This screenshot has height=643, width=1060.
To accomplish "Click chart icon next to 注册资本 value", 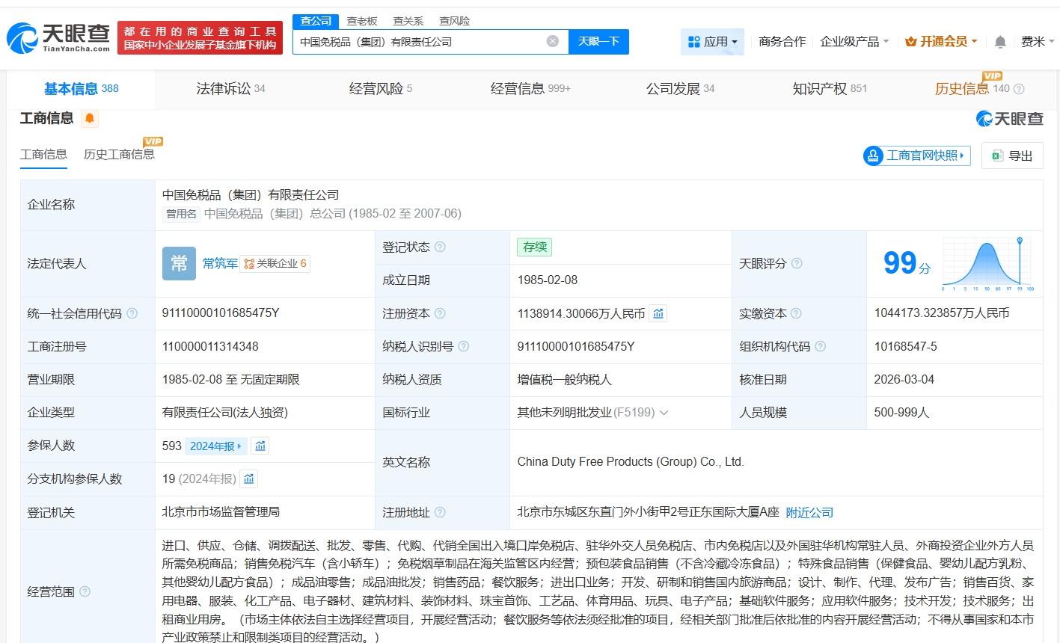I will coord(658,313).
